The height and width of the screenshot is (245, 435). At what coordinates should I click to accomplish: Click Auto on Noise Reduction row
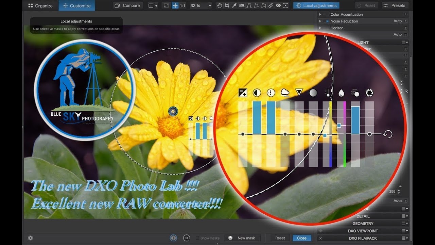click(398, 21)
